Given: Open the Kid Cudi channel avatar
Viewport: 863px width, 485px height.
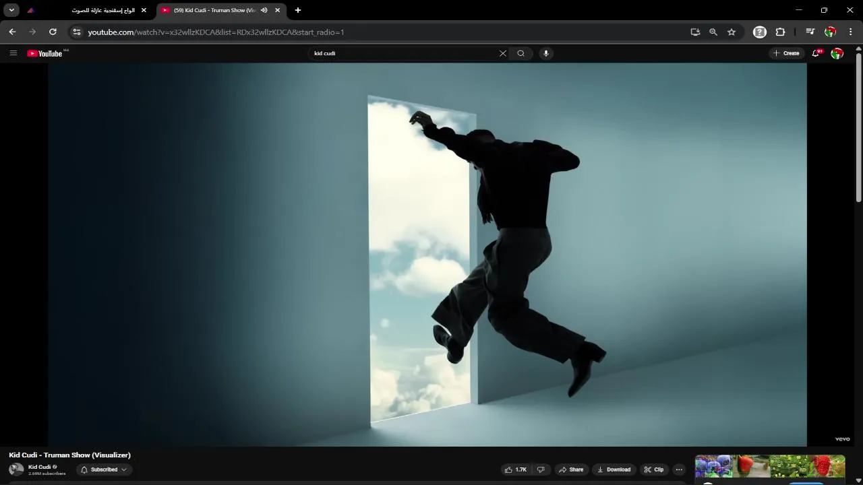Looking at the screenshot, I should coord(16,470).
